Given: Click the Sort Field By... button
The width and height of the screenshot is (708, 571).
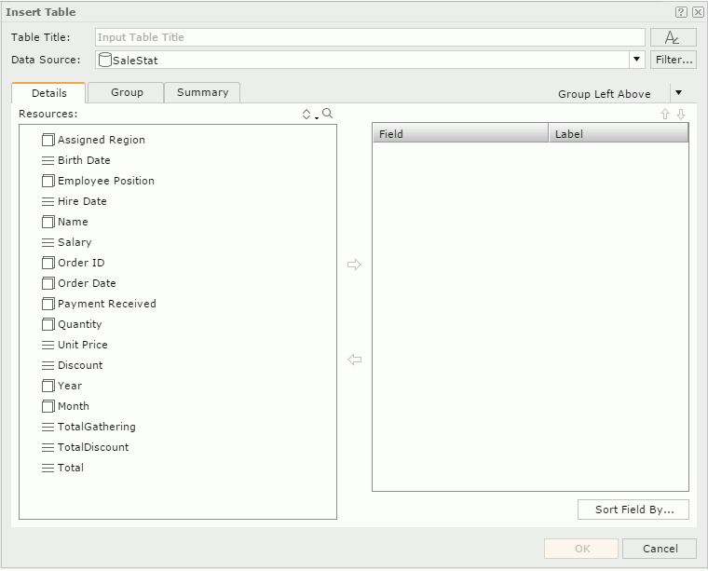Looking at the screenshot, I should (633, 510).
